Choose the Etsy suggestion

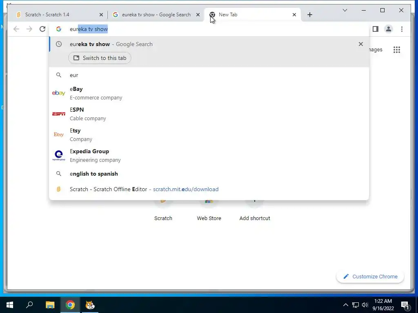tap(209, 134)
